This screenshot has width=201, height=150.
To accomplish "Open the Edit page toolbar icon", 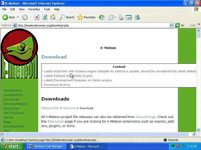I will pyautogui.click(x=129, y=17).
